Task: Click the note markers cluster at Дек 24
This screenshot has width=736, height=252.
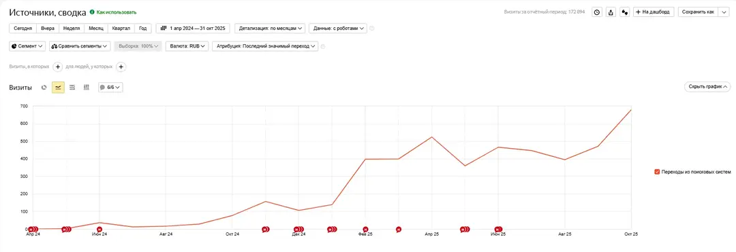Action: 298,229
